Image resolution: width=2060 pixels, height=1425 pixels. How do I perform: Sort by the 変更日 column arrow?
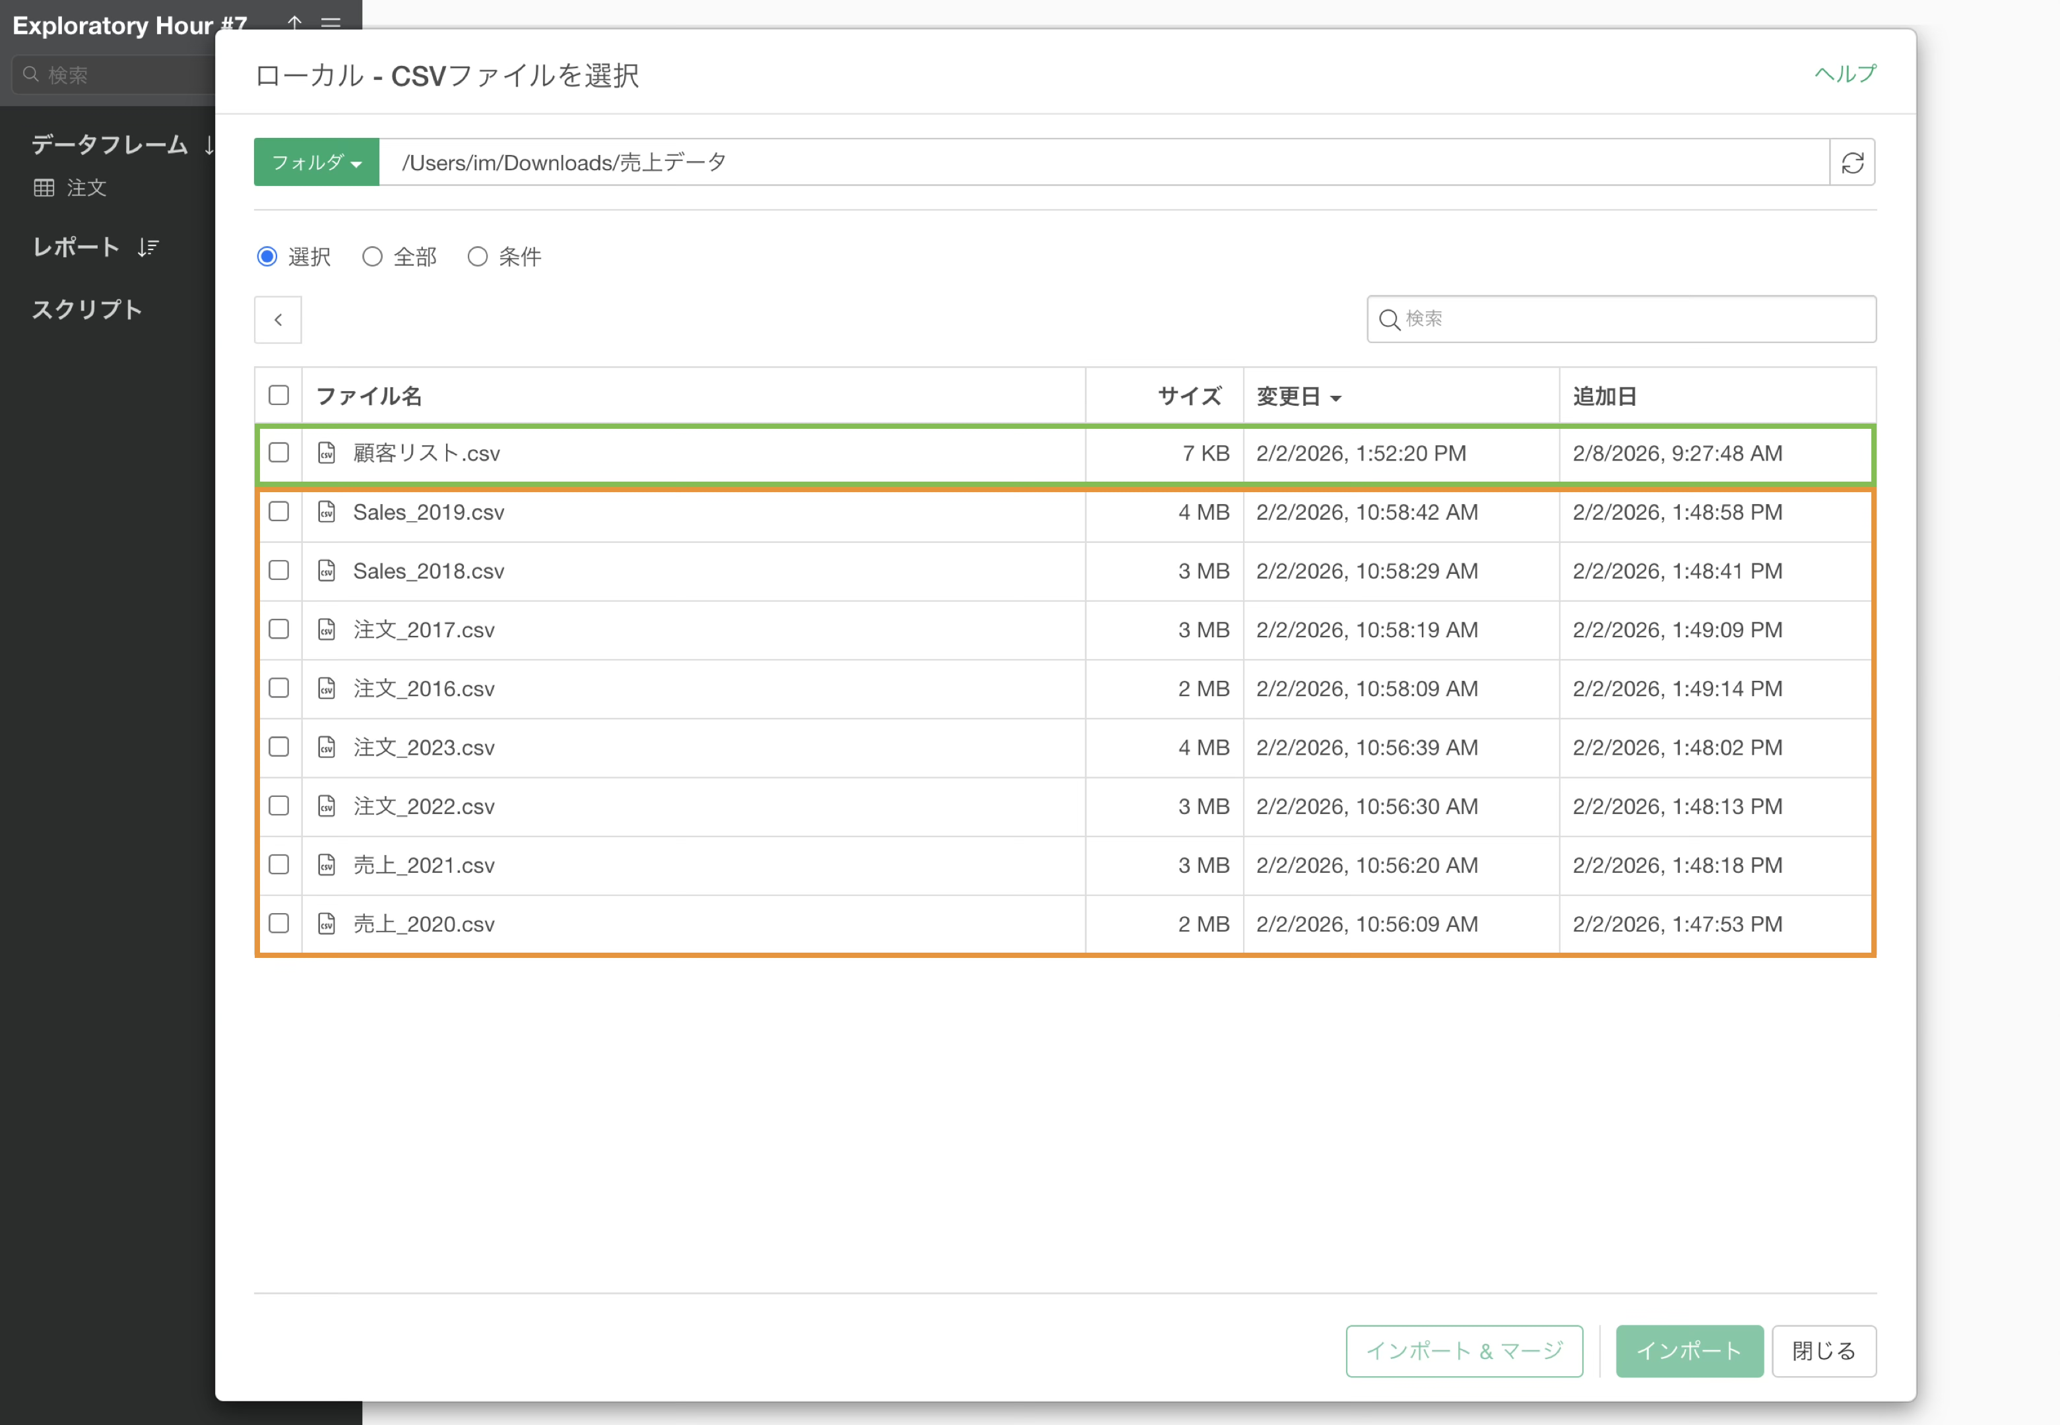(x=1336, y=398)
